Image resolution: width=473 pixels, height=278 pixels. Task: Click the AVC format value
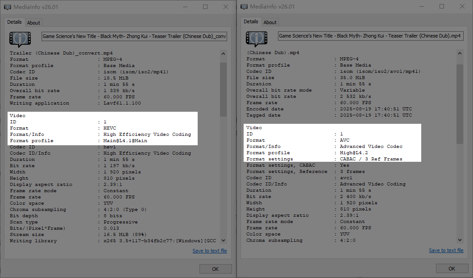click(345, 140)
